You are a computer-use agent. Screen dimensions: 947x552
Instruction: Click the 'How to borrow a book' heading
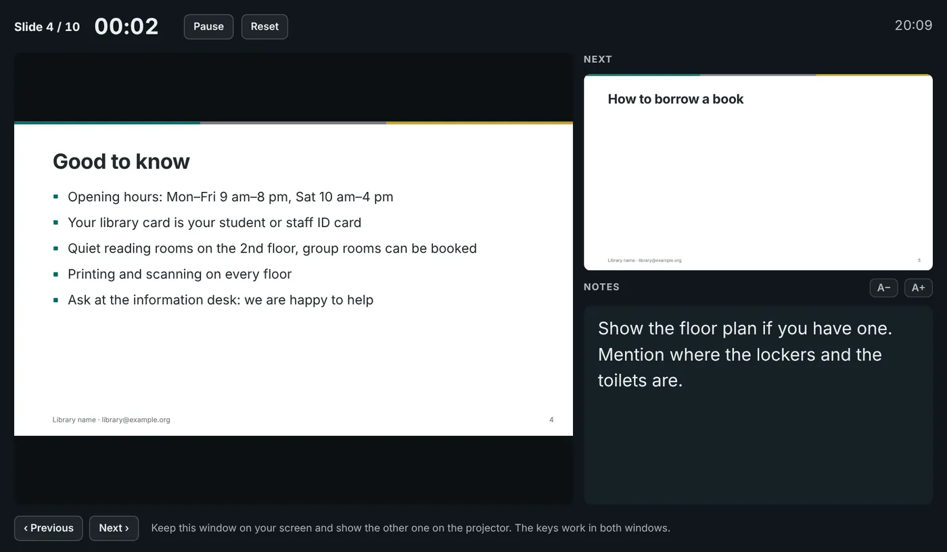coord(675,99)
